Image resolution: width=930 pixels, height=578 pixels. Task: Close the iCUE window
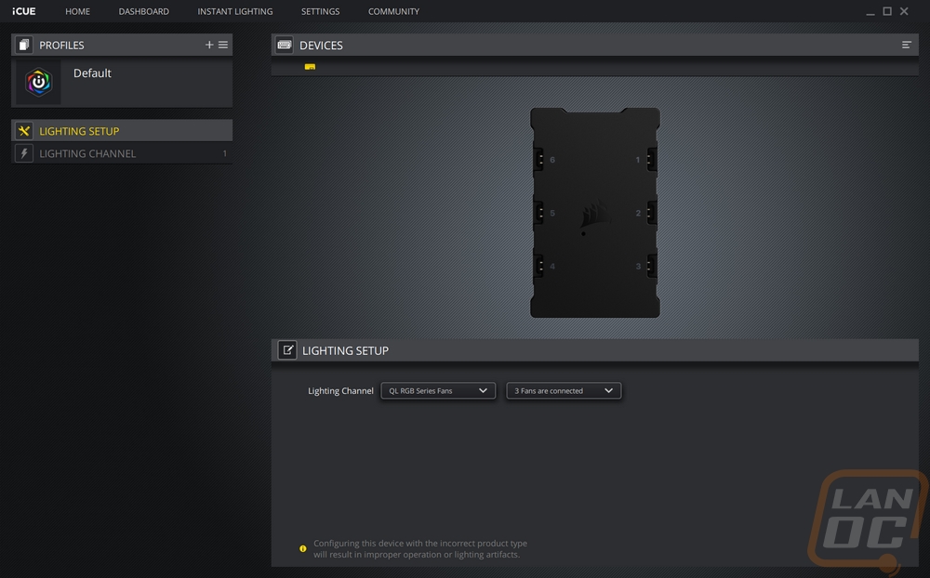(904, 11)
